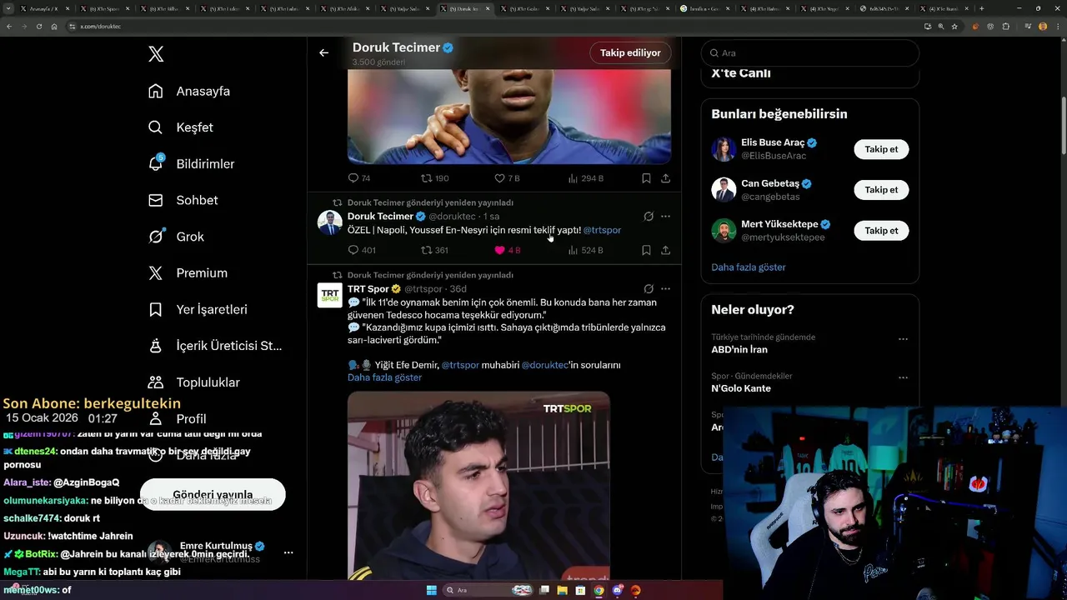The image size is (1067, 600).
Task: Follow Can Gebetaş with Takip et
Action: point(881,189)
